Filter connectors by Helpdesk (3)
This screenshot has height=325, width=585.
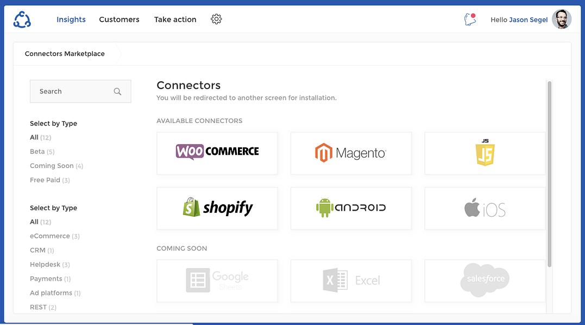click(49, 264)
